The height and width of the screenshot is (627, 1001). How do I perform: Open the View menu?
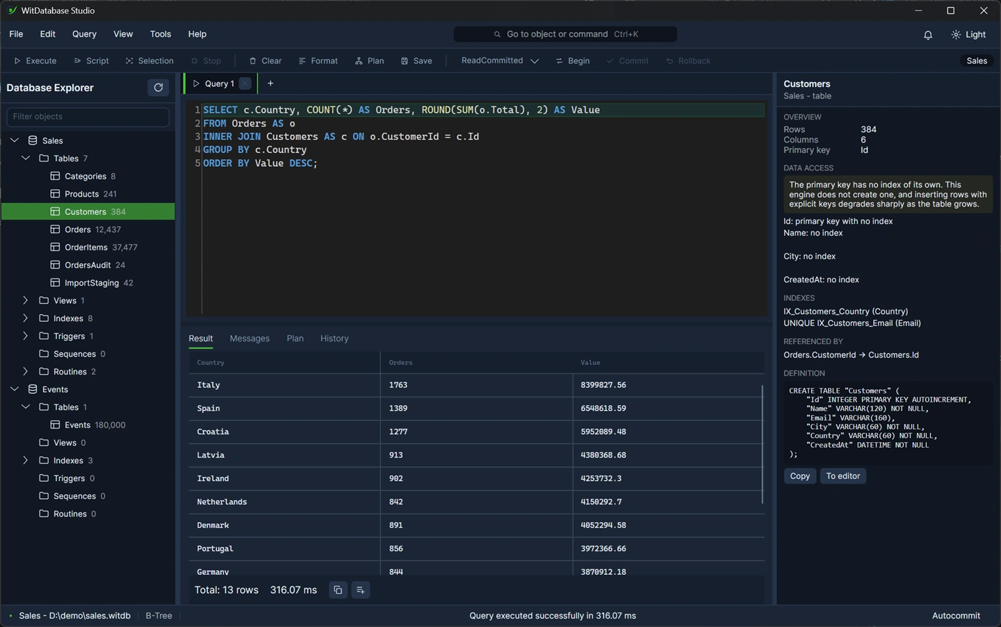(x=123, y=34)
